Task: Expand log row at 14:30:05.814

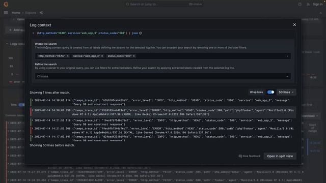Action: pyautogui.click(x=33, y=101)
